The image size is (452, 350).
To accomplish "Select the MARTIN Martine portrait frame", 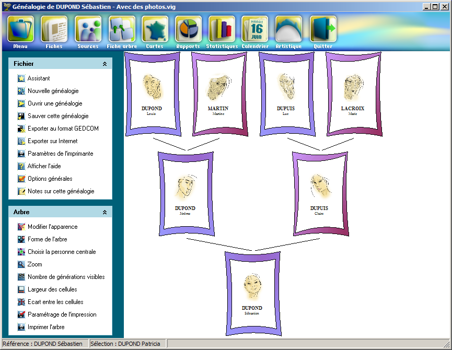I will click(219, 94).
